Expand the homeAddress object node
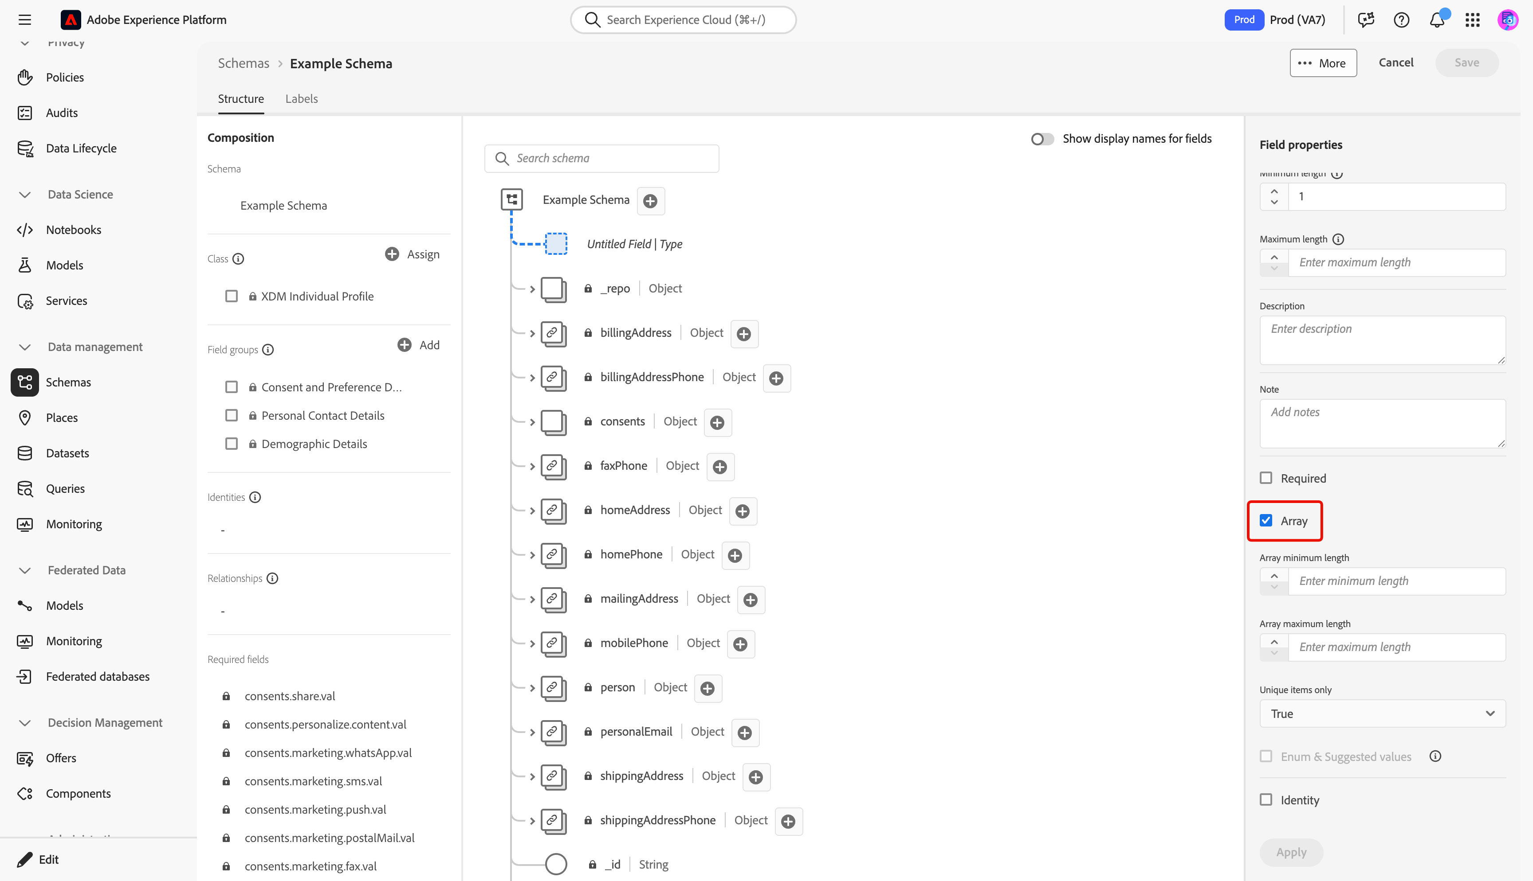This screenshot has width=1533, height=881. 532,511
